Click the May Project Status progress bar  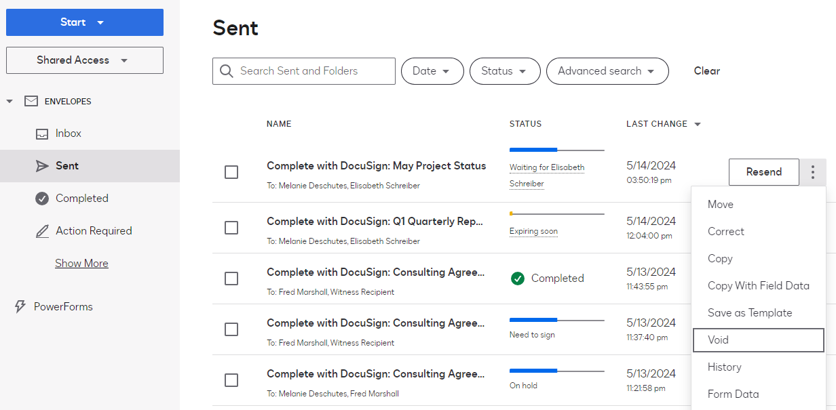pyautogui.click(x=556, y=150)
